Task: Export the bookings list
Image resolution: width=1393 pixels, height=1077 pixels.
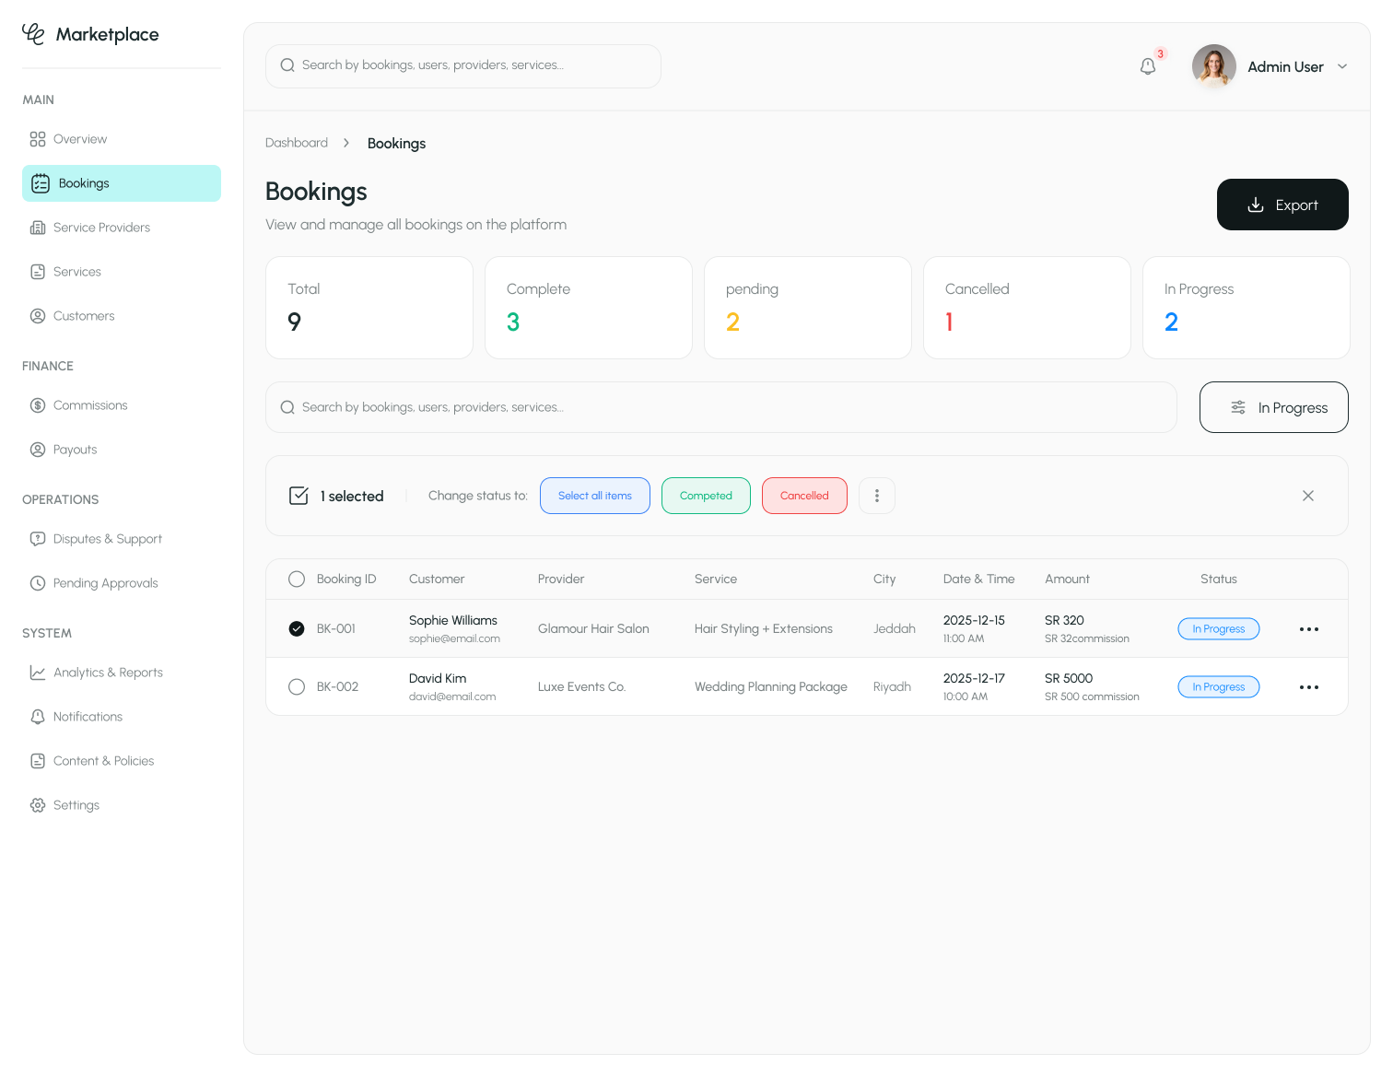Action: [1282, 205]
